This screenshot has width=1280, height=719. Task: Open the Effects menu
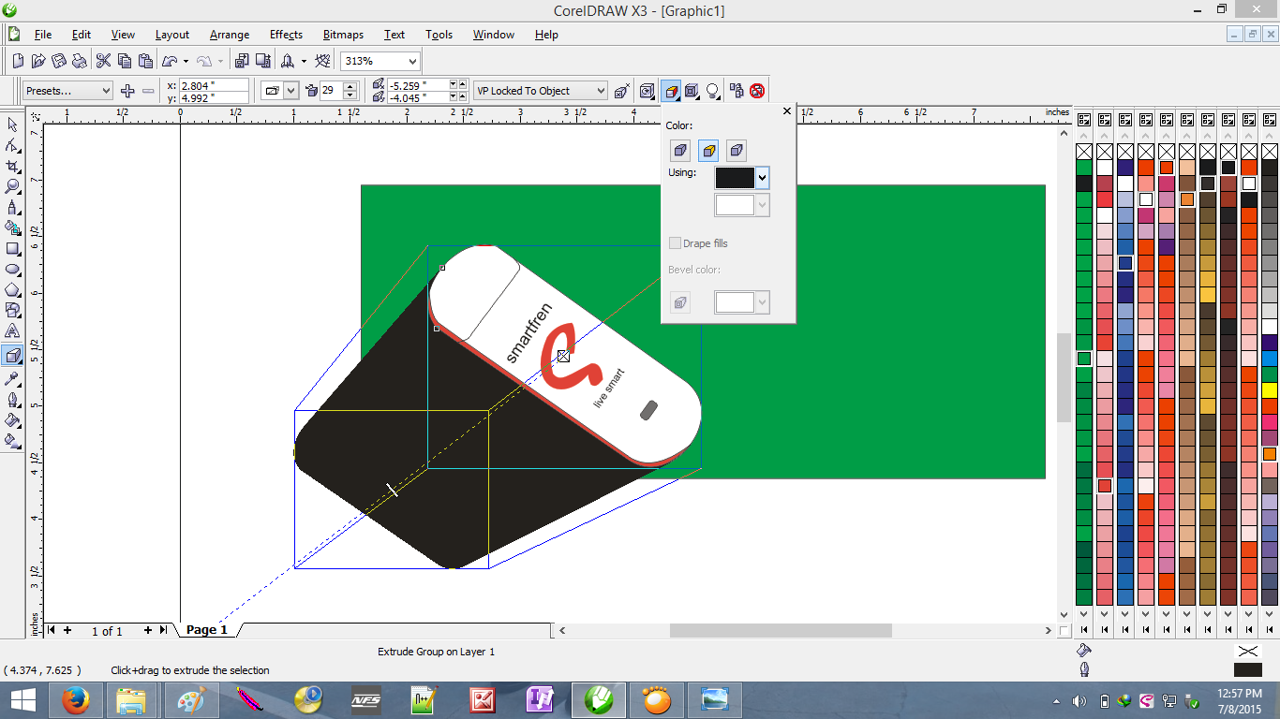click(x=285, y=35)
